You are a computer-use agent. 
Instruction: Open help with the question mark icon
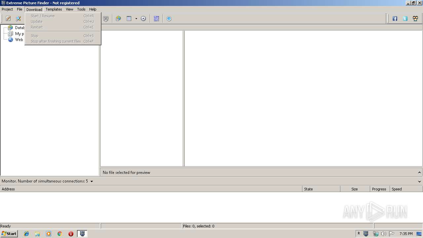pyautogui.click(x=169, y=19)
